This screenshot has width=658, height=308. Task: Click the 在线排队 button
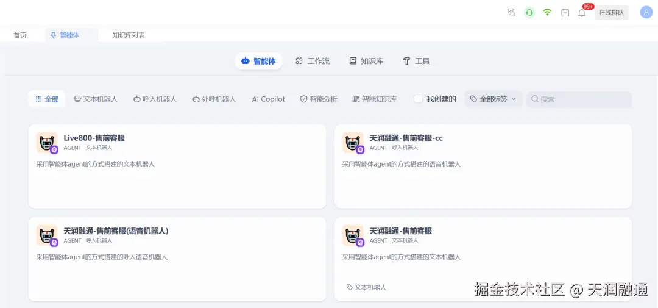pos(612,13)
